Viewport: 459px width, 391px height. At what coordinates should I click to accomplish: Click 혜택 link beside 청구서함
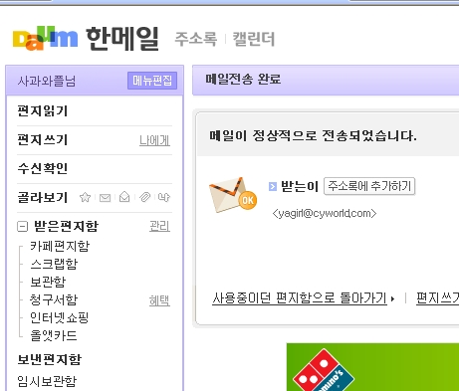point(159,300)
